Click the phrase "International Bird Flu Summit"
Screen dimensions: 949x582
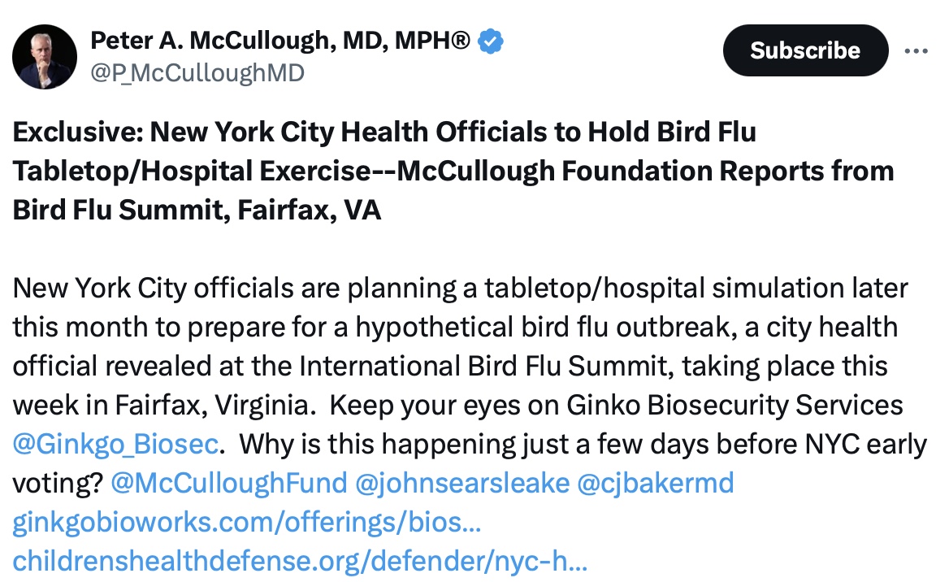(481, 366)
